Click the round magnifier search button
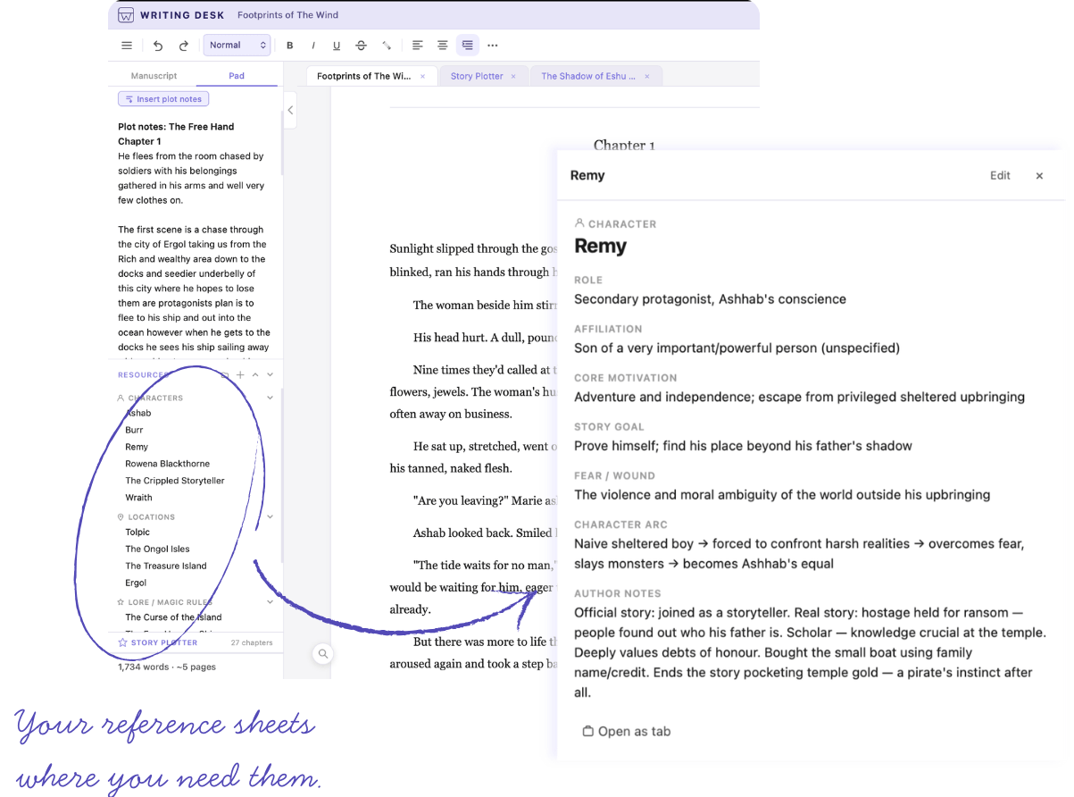 [x=323, y=654]
